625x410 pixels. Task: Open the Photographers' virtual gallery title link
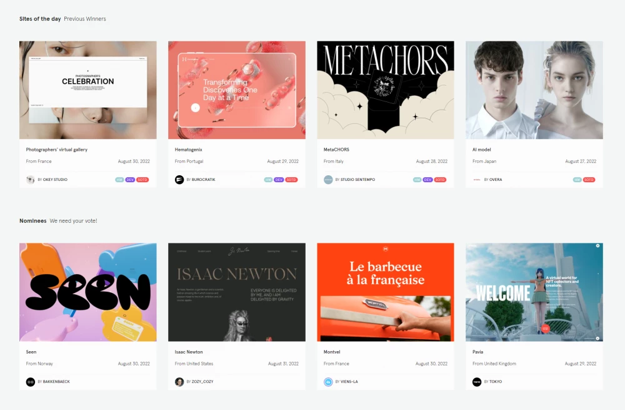tap(57, 150)
